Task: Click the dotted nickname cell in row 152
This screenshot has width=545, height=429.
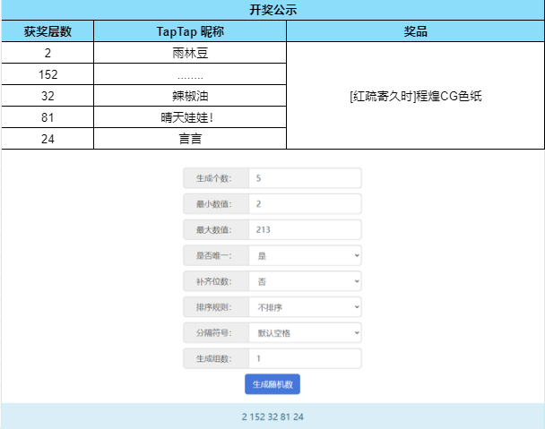Action: click(190, 74)
